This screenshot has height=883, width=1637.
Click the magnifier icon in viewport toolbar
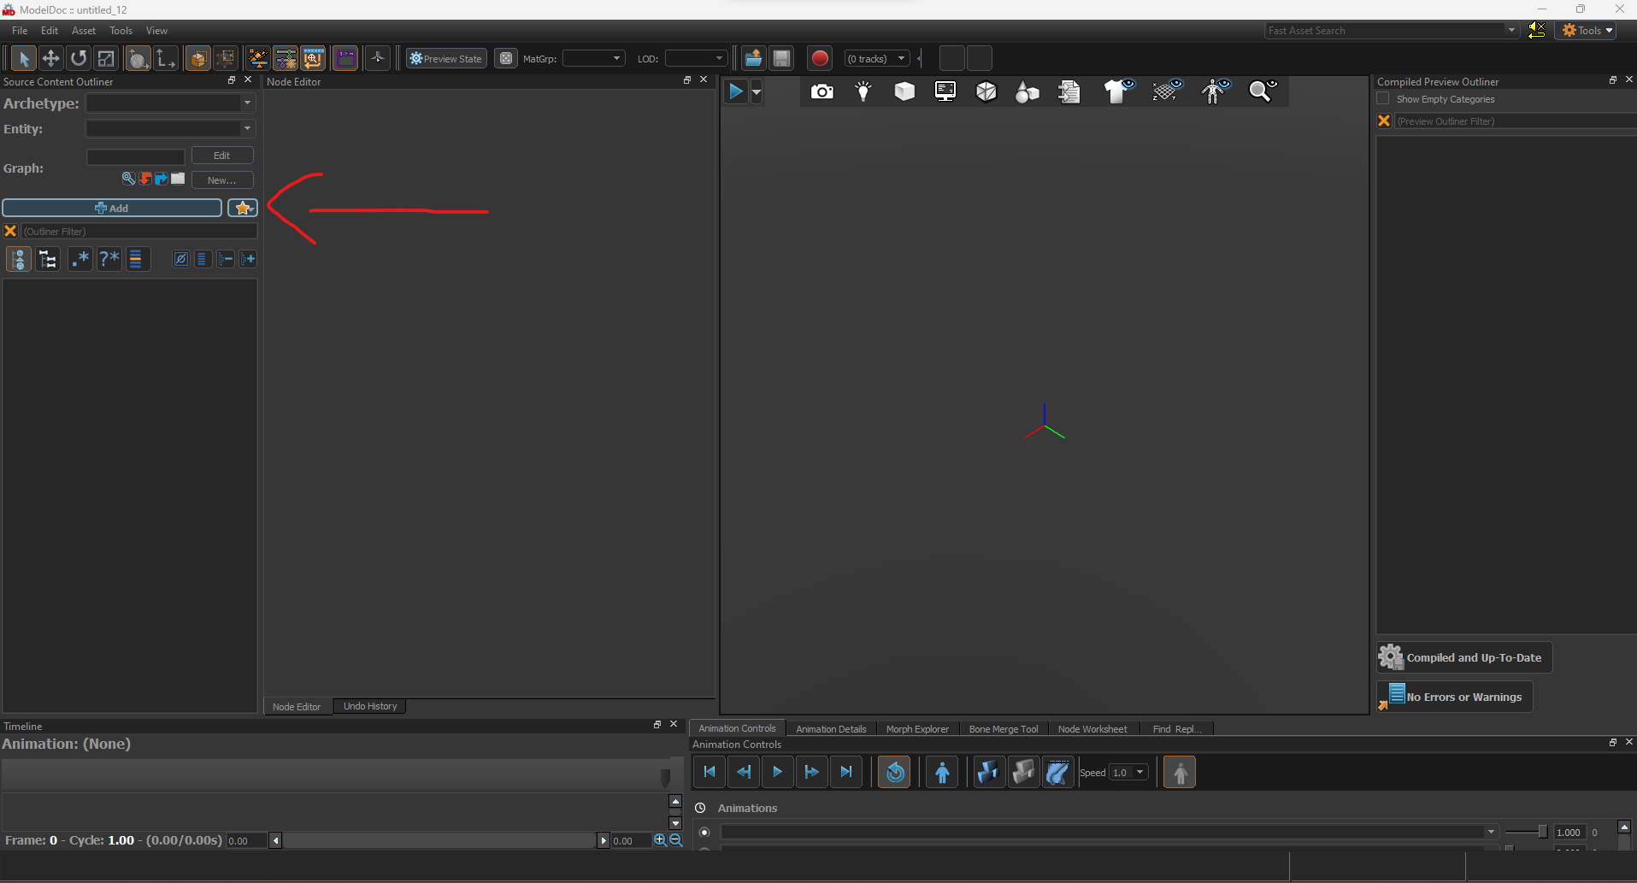pyautogui.click(x=1262, y=91)
